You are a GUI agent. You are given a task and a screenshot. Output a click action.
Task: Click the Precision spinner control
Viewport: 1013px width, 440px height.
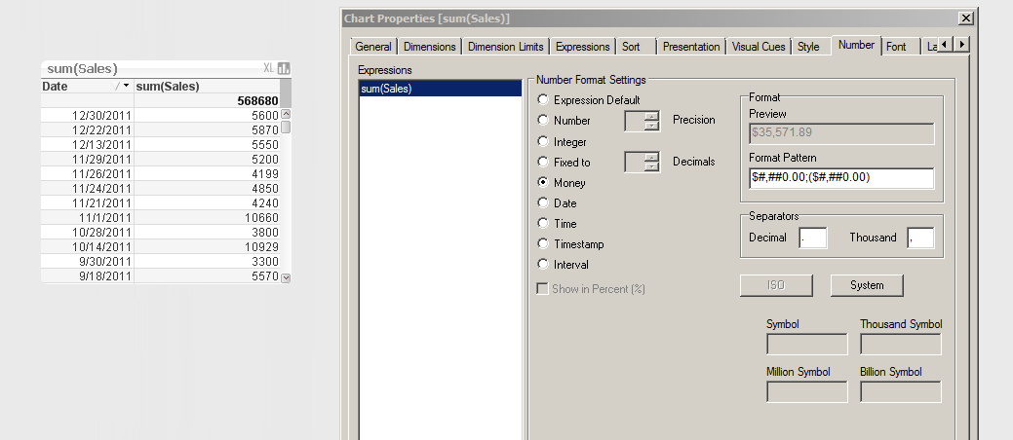tap(643, 121)
